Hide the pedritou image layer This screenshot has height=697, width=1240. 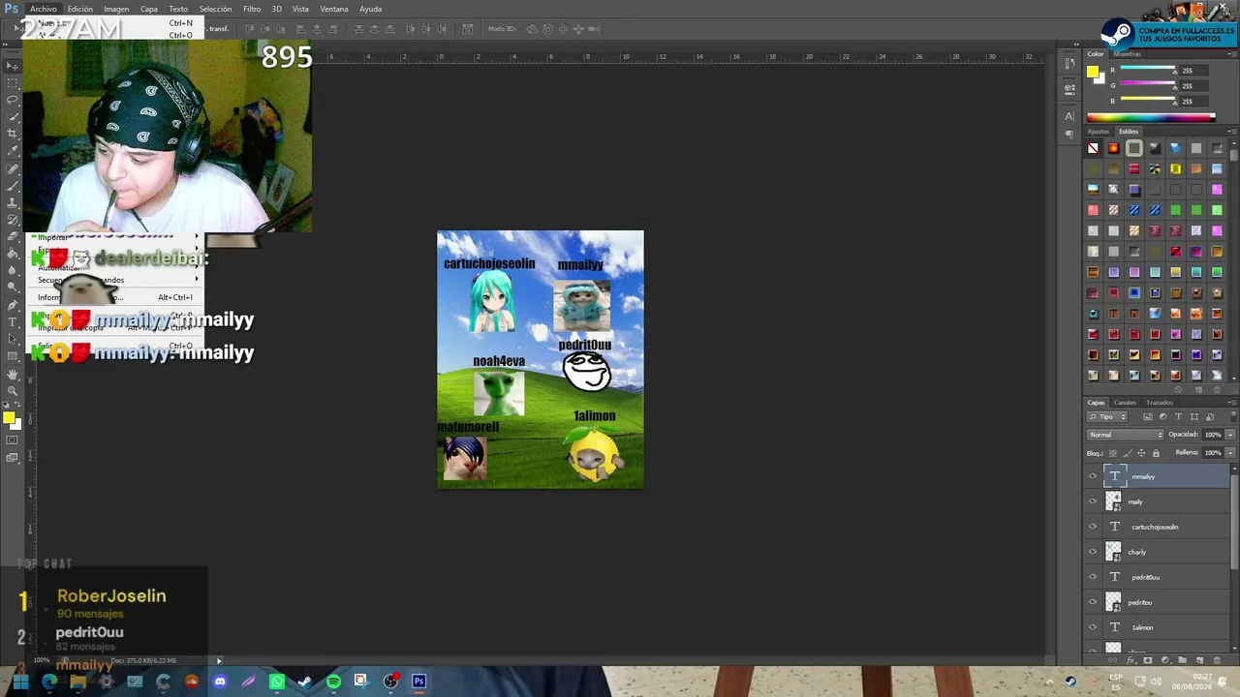[1093, 602]
